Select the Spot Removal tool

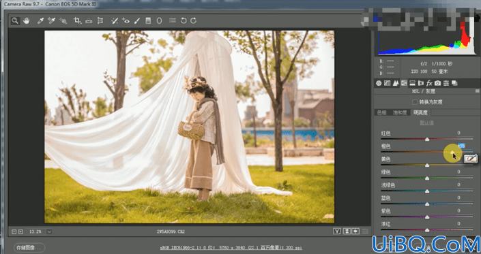click(x=115, y=21)
